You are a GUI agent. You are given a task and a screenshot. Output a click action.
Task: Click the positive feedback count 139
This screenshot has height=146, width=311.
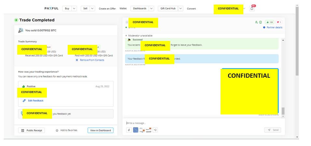(270, 22)
